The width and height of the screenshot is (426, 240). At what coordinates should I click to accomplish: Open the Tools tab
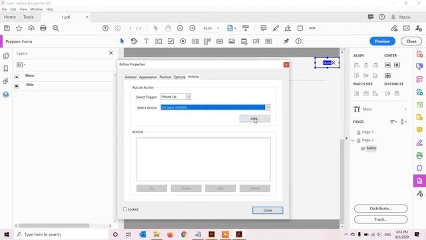[x=28, y=17]
